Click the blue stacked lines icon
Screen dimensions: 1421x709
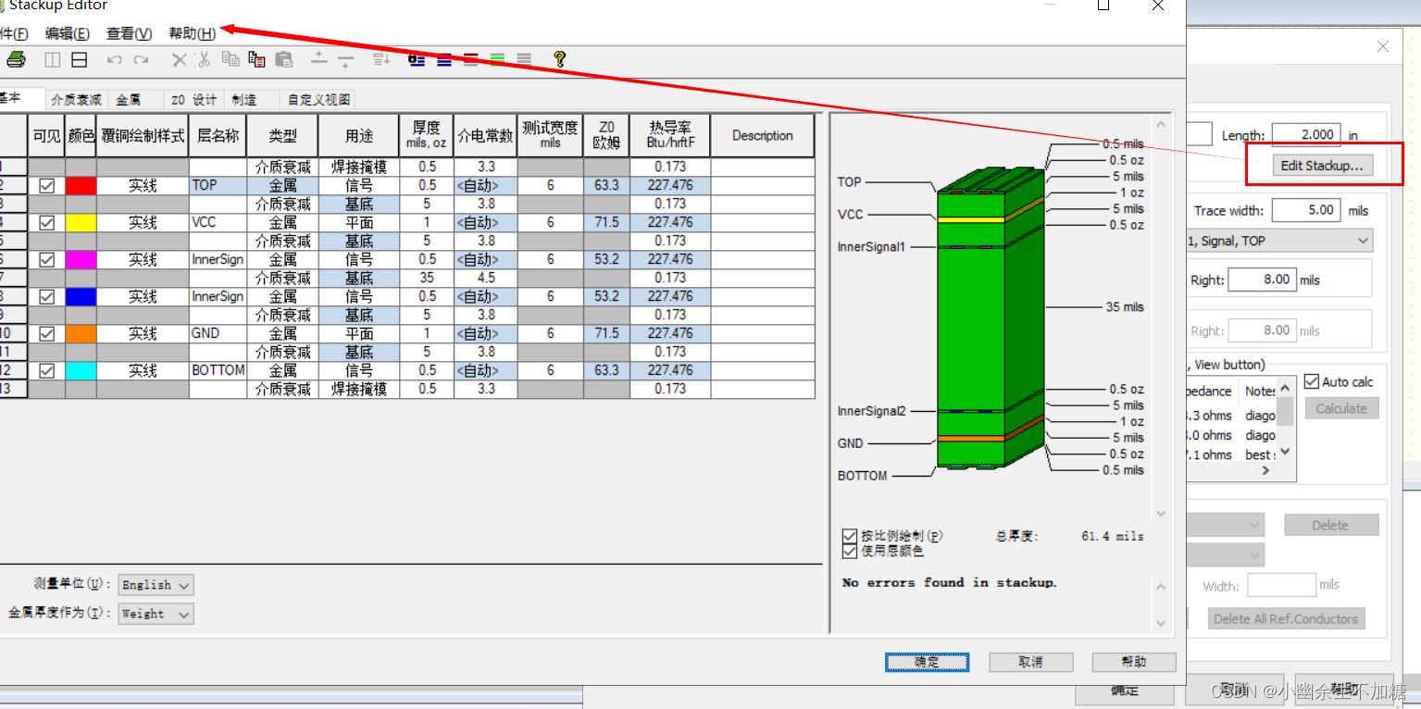[x=444, y=60]
